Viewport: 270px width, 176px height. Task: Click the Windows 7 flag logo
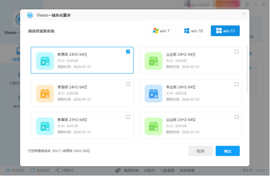(x=156, y=31)
